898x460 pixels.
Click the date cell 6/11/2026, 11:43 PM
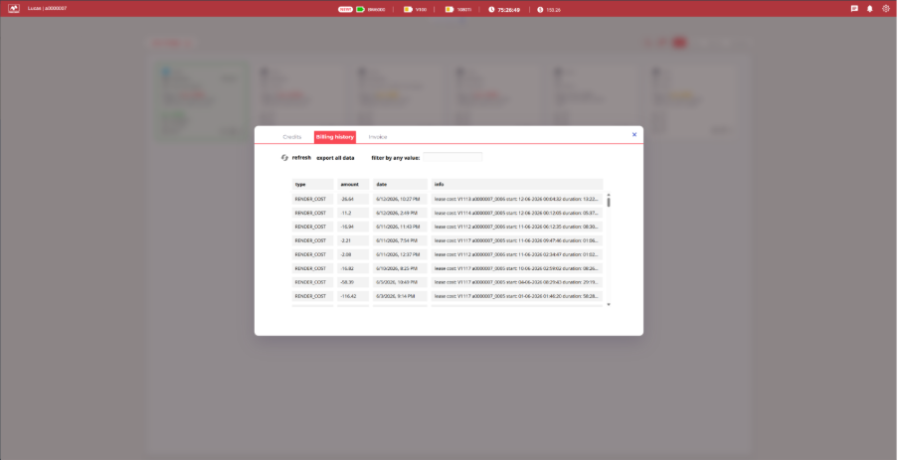[x=401, y=227]
